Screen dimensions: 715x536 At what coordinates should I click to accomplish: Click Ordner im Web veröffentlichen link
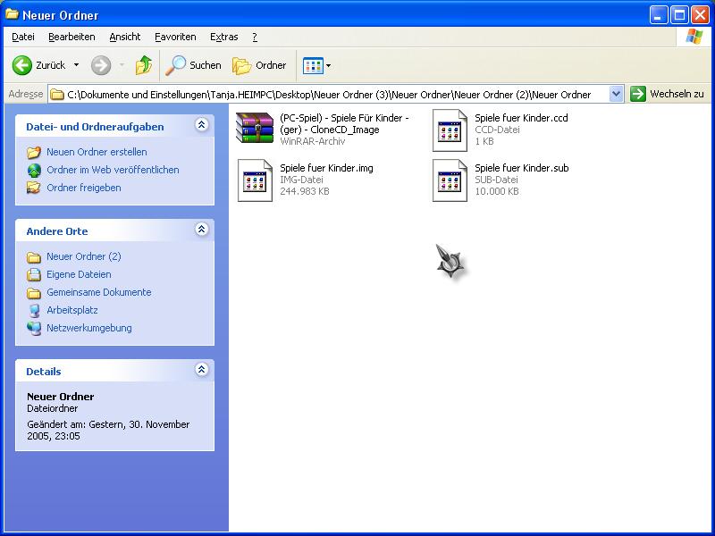click(113, 170)
